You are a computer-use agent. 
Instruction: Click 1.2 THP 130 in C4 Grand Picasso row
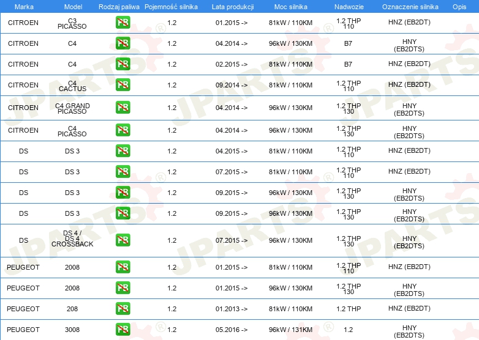[349, 109]
